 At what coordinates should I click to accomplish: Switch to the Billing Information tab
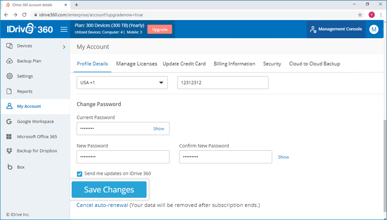[234, 64]
